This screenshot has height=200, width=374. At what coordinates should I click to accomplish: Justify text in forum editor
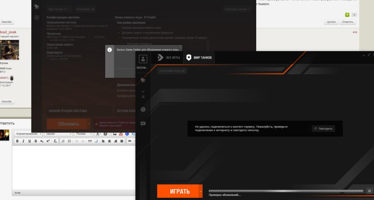(122, 141)
